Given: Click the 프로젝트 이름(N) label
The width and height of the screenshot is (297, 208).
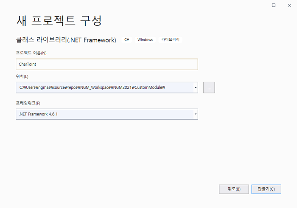Looking at the screenshot, I should click(31, 53).
